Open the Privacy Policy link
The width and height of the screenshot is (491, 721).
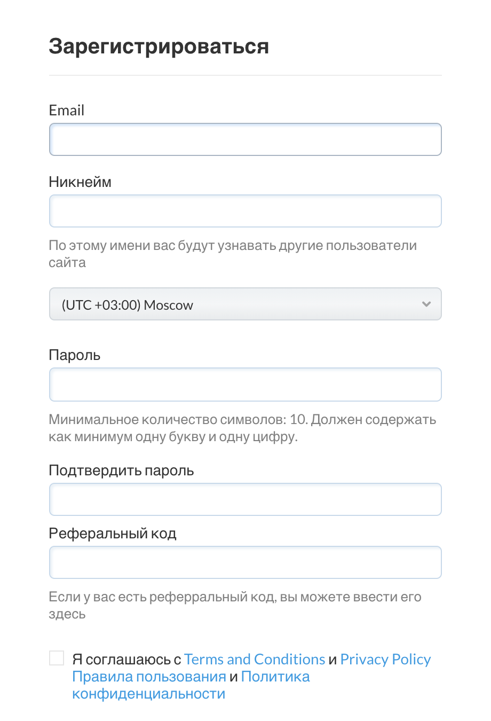point(385,660)
